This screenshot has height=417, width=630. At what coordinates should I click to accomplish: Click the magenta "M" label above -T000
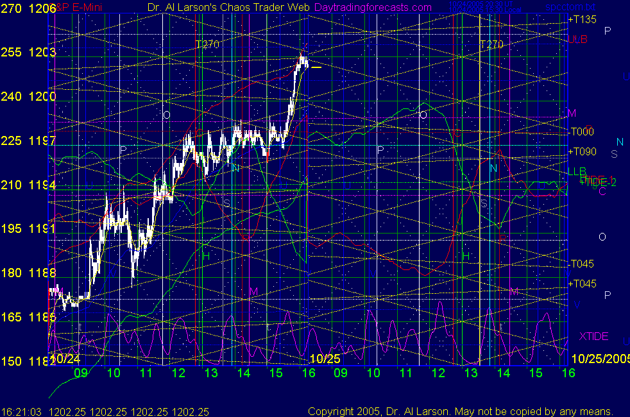[x=572, y=114]
